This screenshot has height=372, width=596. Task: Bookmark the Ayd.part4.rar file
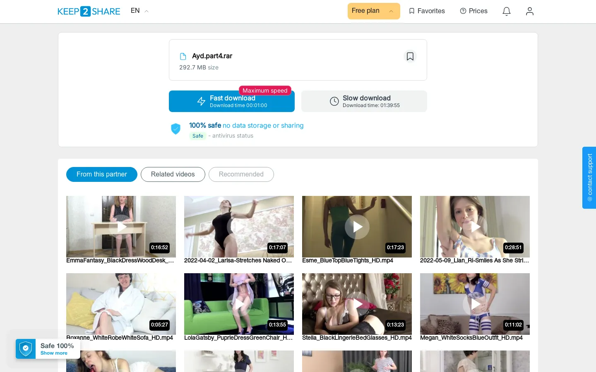point(410,56)
